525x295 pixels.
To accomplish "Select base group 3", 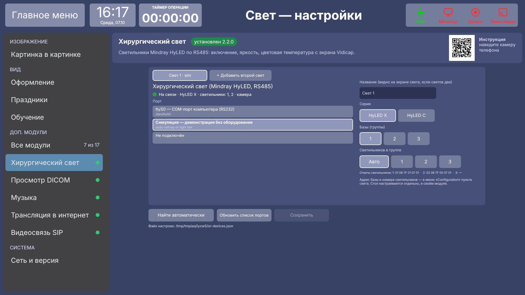I will (419, 139).
